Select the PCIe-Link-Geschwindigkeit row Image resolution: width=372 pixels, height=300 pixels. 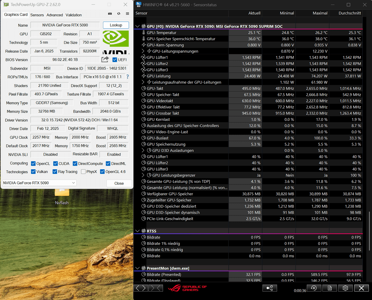click(x=248, y=219)
